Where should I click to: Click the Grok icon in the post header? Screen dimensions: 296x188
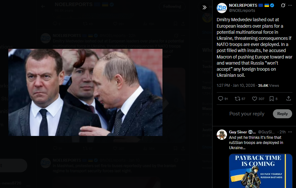[x=283, y=5]
